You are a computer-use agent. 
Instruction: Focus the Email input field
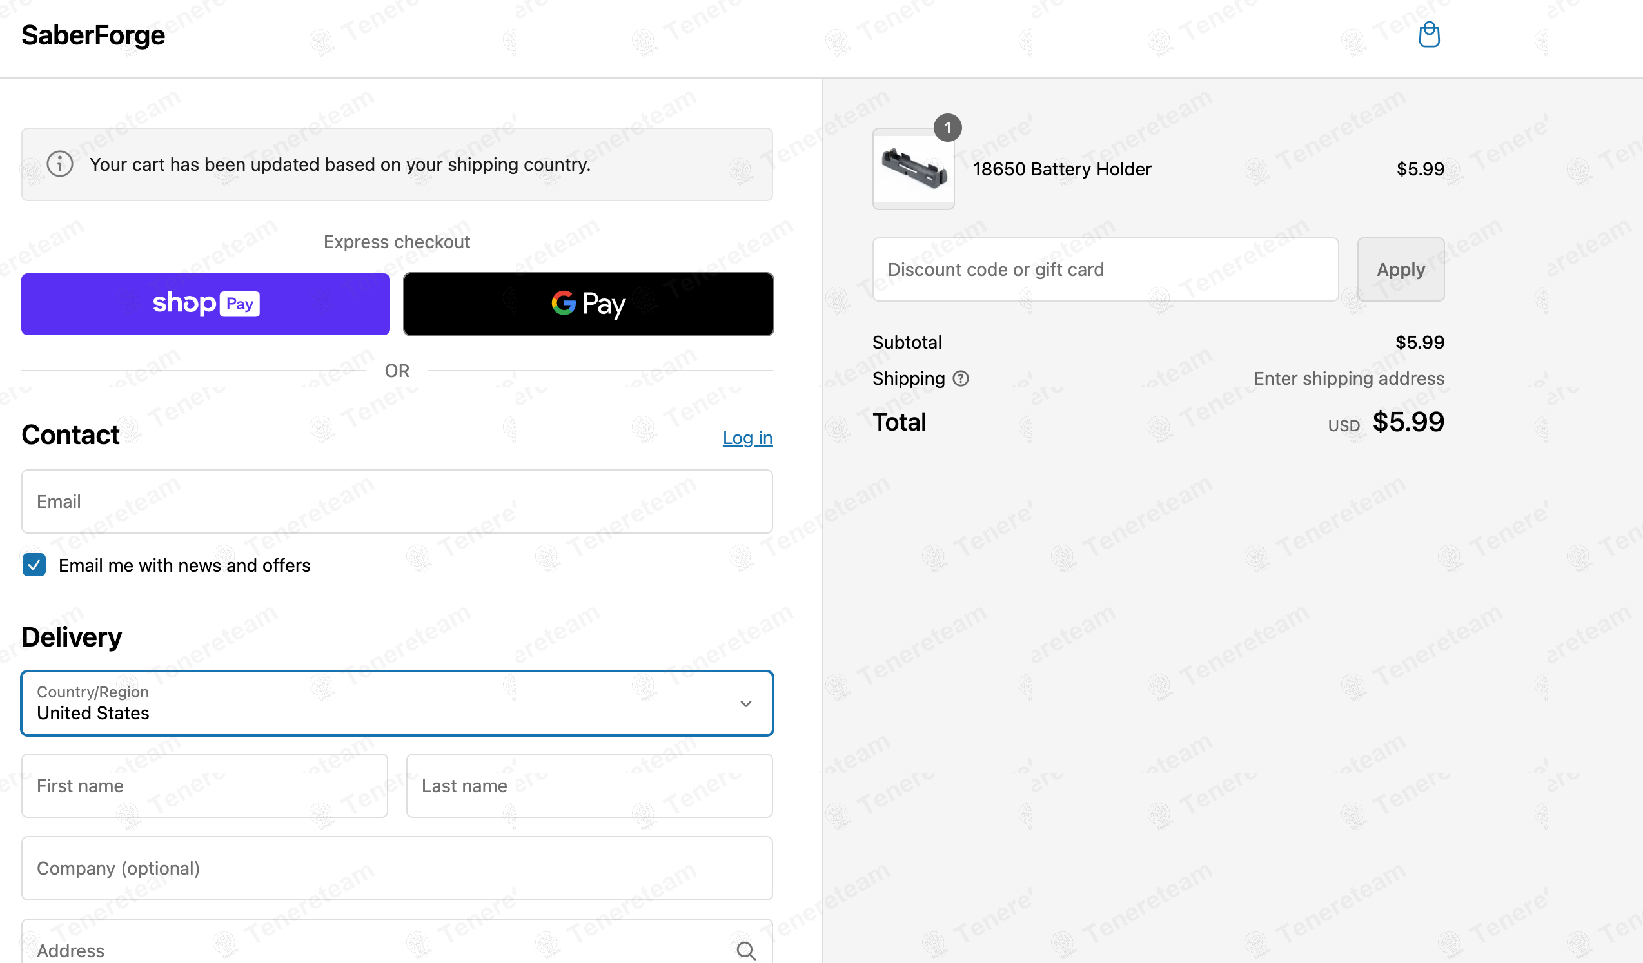(x=397, y=501)
